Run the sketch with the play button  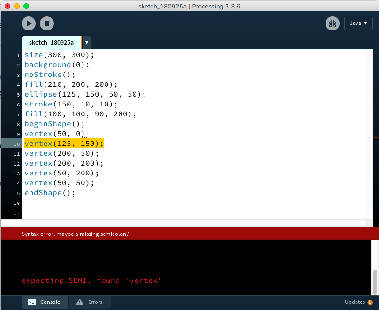click(29, 23)
